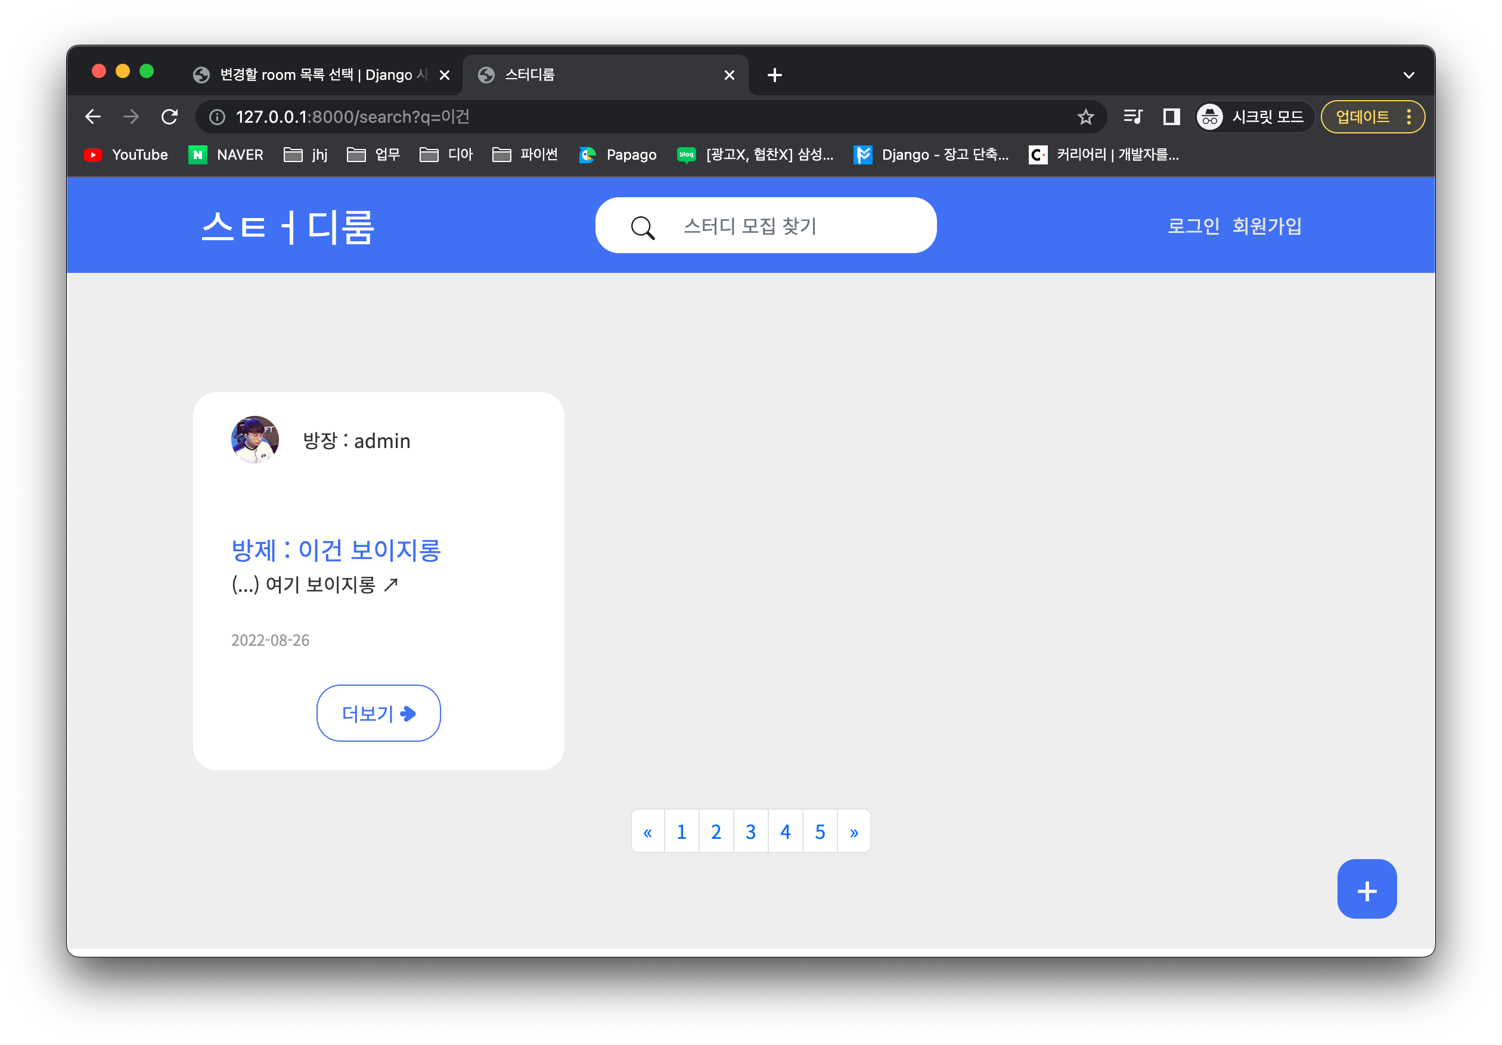Viewport: 1502px width, 1045px height.
Task: Open the Papago bookmark
Action: 618,155
